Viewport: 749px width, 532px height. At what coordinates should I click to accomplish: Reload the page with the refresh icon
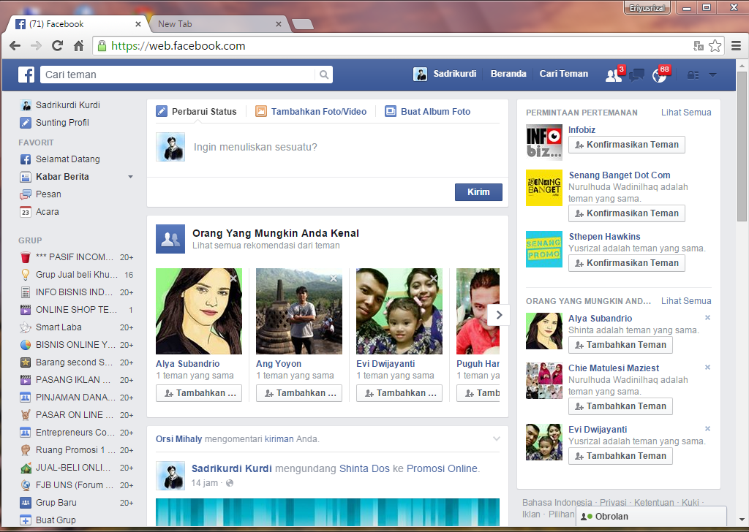[x=57, y=46]
